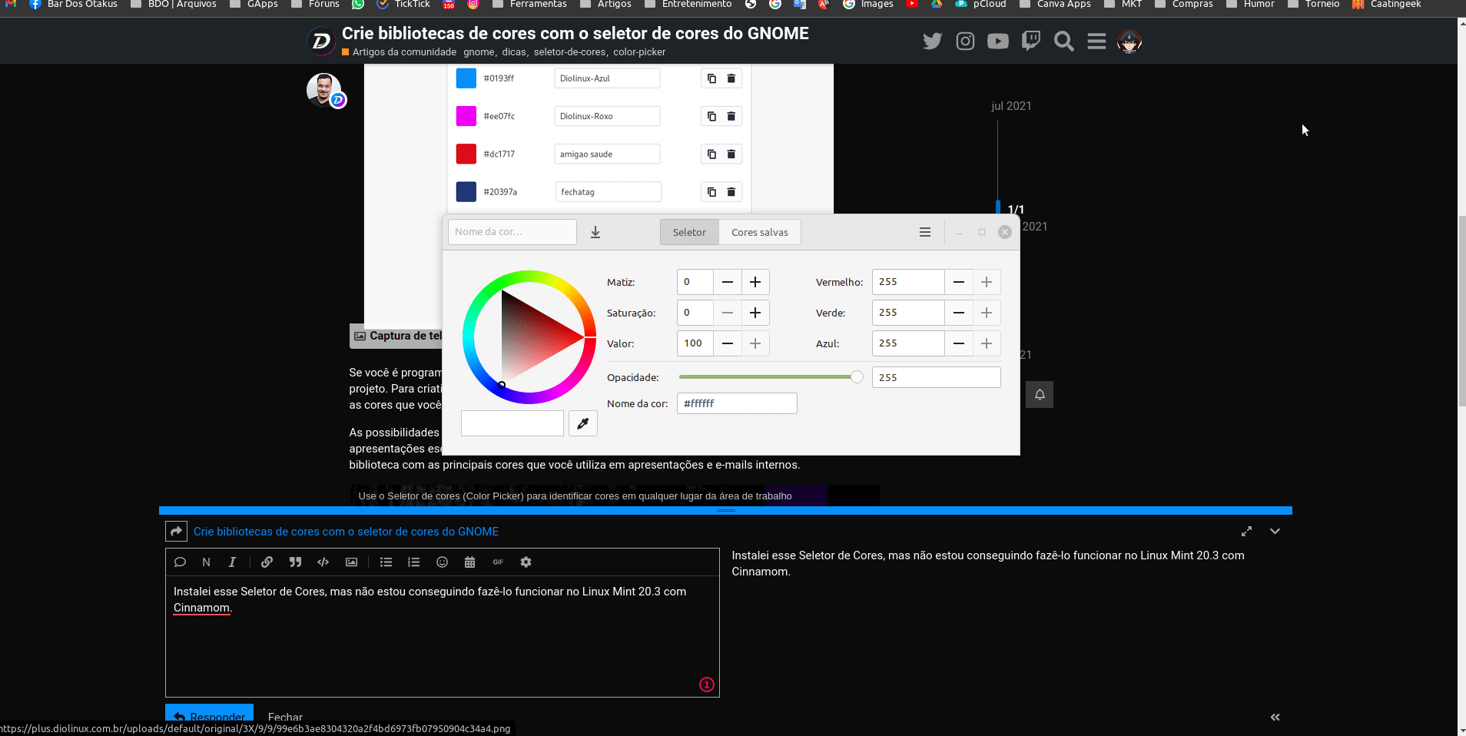This screenshot has width=1466, height=736.
Task: Click the 1/1 timeline scroller handle
Action: point(1015,210)
